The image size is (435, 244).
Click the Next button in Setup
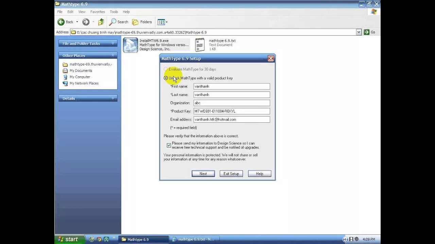click(x=203, y=174)
